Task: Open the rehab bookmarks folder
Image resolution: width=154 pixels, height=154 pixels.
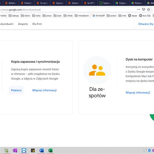Action: 68,16
